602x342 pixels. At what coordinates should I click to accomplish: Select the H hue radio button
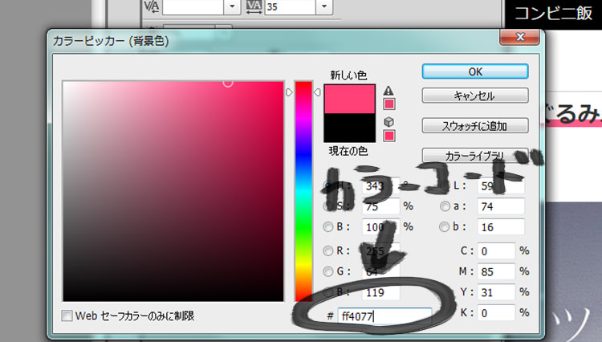tap(327, 185)
